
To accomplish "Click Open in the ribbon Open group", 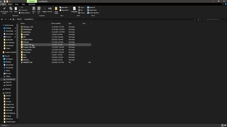I will pos(81,7).
